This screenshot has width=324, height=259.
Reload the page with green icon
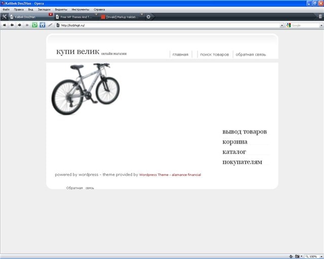tap(35, 25)
